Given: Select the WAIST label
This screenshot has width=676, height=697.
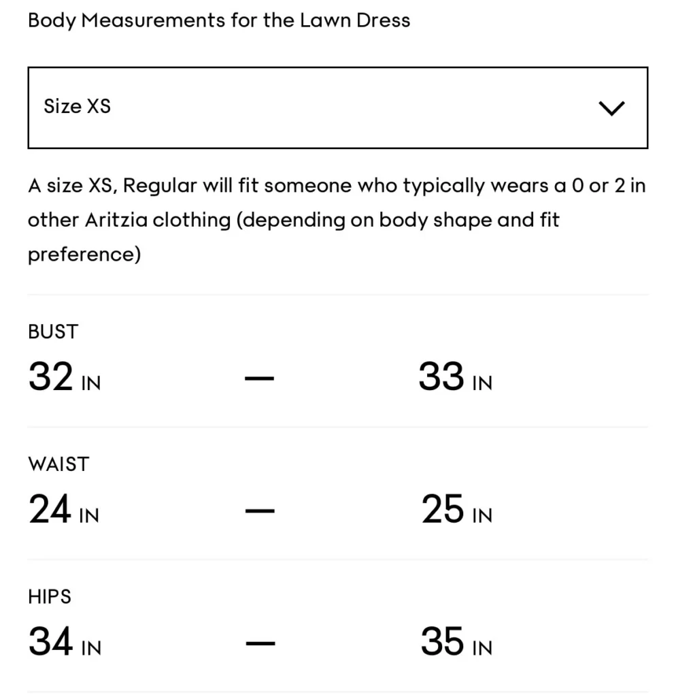Looking at the screenshot, I should (x=58, y=464).
